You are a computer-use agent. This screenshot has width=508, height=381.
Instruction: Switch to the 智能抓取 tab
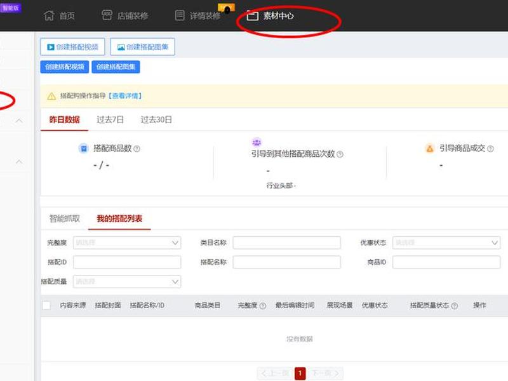point(65,218)
